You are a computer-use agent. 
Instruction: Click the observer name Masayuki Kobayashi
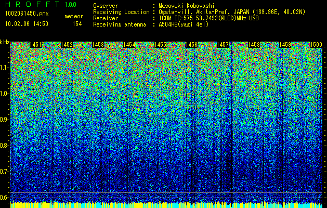(187, 6)
